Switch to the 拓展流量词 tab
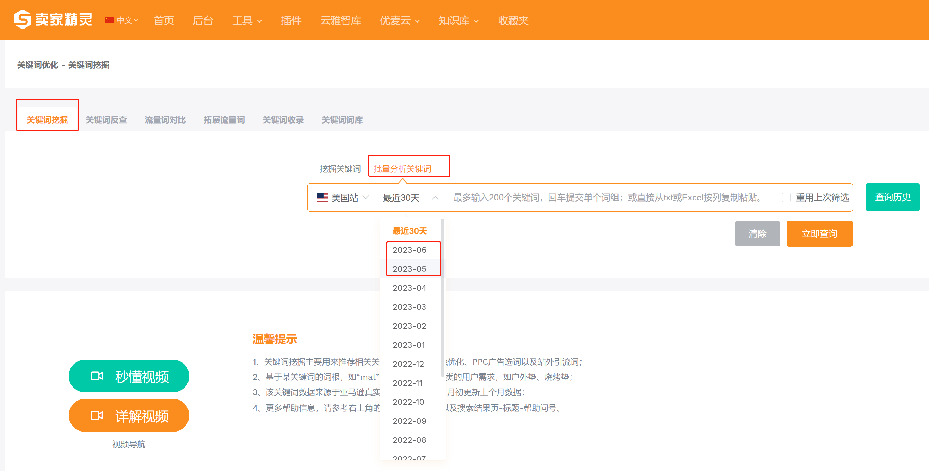Screen dimensions: 929x471 tap(224, 120)
